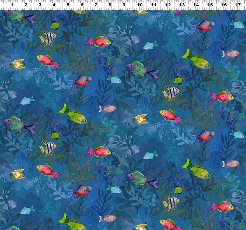Screen dimensions: 246x230
Task: Click the number 15 on the ruler
Action: (209, 5)
